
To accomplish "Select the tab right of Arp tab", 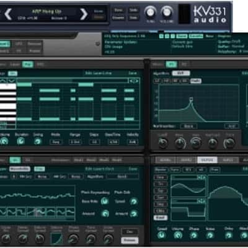I will [x=40, y=64].
